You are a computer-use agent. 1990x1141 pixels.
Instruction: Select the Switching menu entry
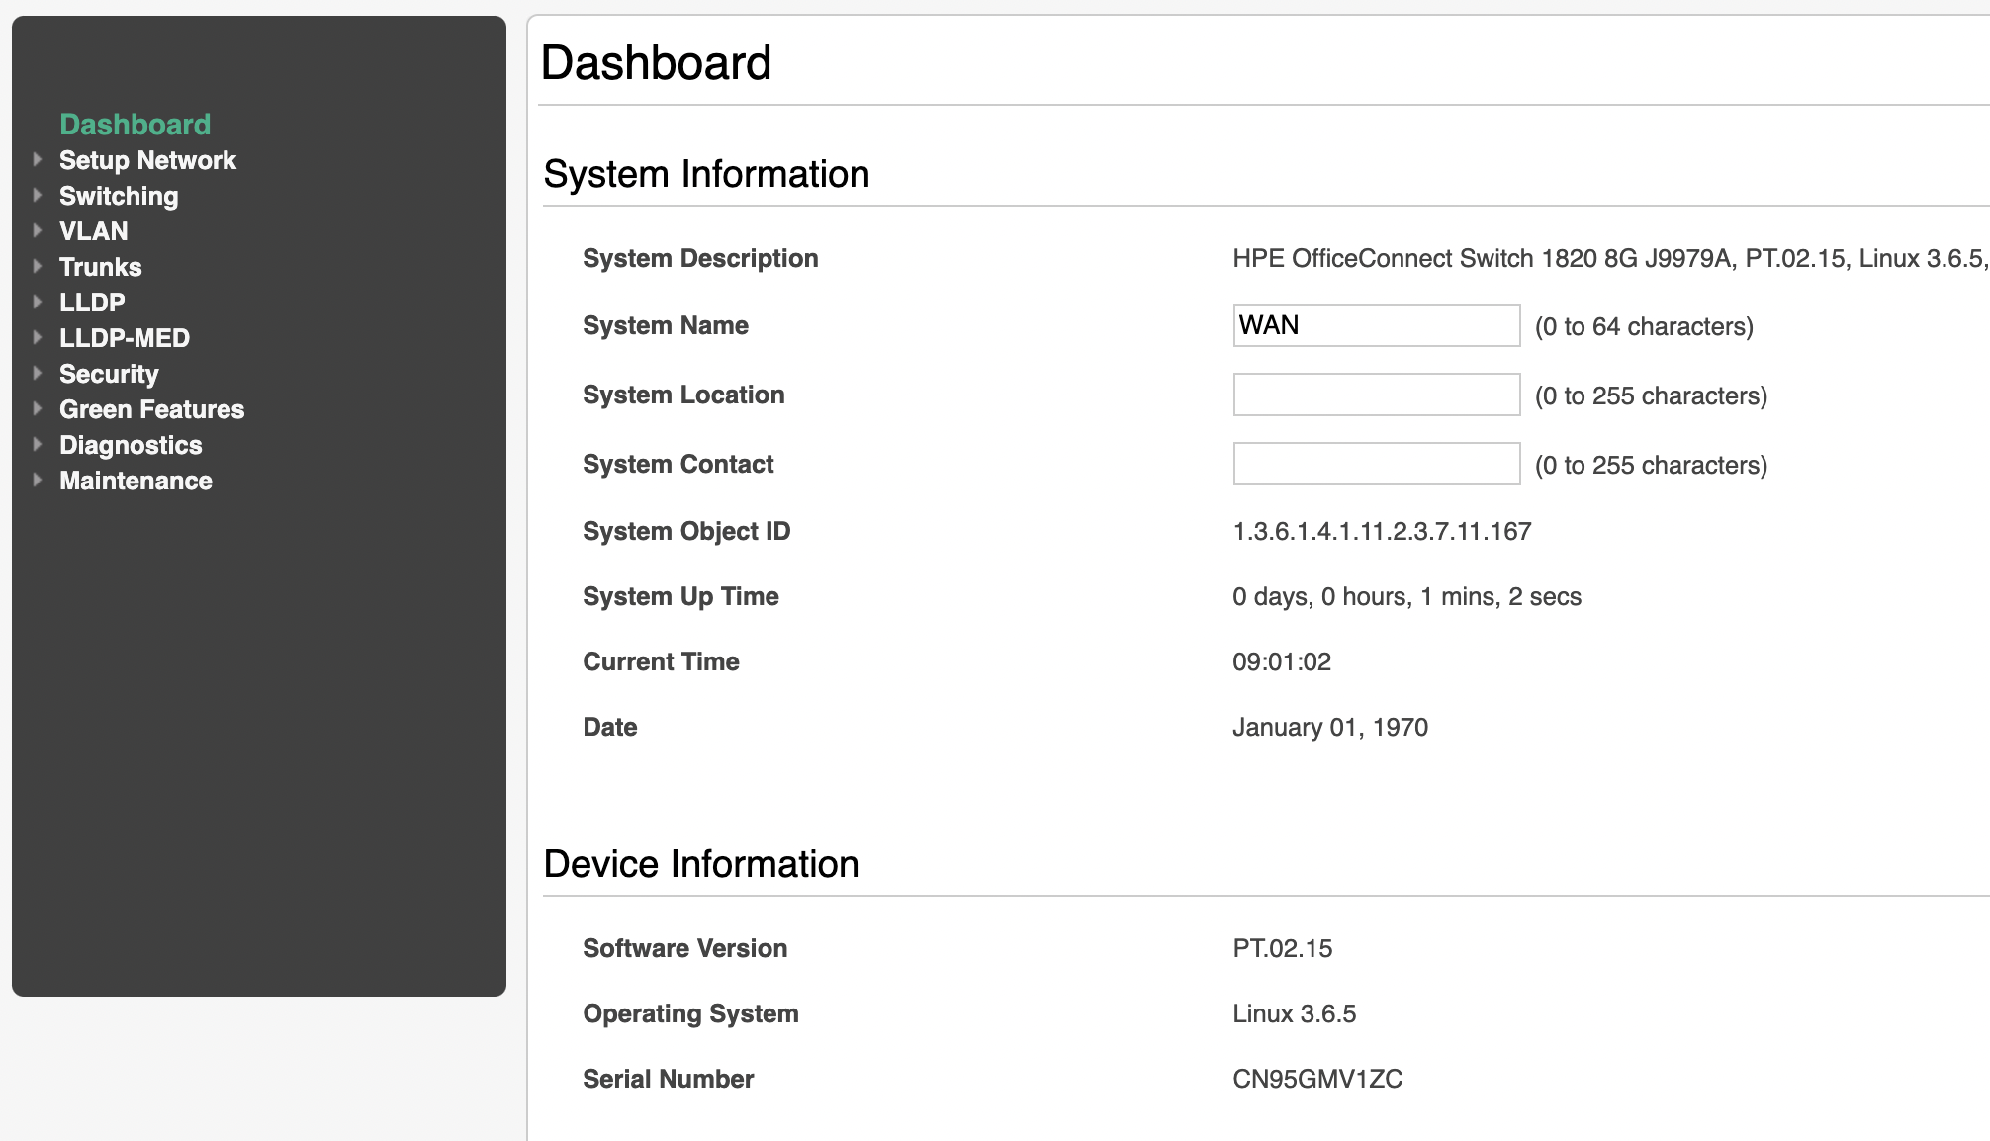119,196
